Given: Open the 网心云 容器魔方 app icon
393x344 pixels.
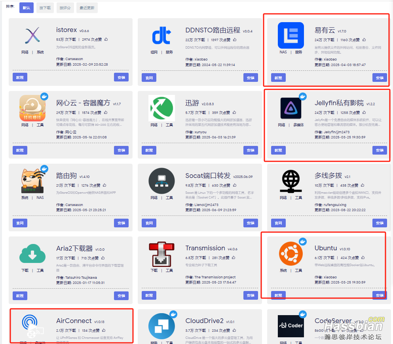Looking at the screenshot, I should click(32, 108).
